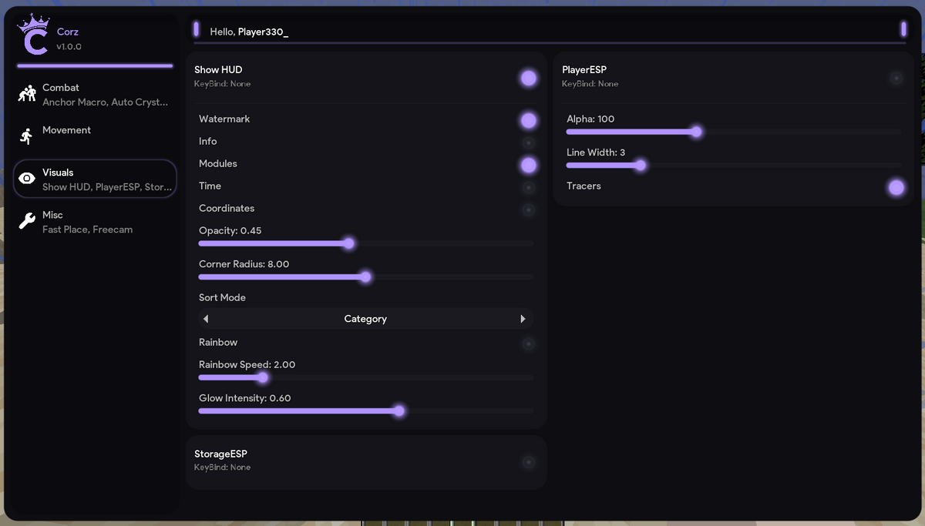The image size is (925, 526).
Task: Switch Sort Mode to next option
Action: click(523, 319)
